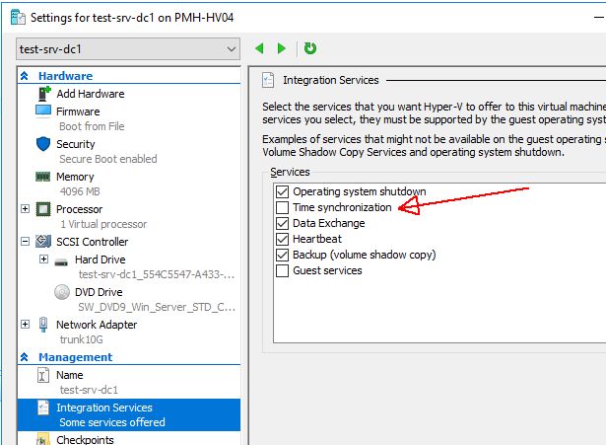Uncheck Operating system shutdown
The width and height of the screenshot is (606, 445).
282,191
